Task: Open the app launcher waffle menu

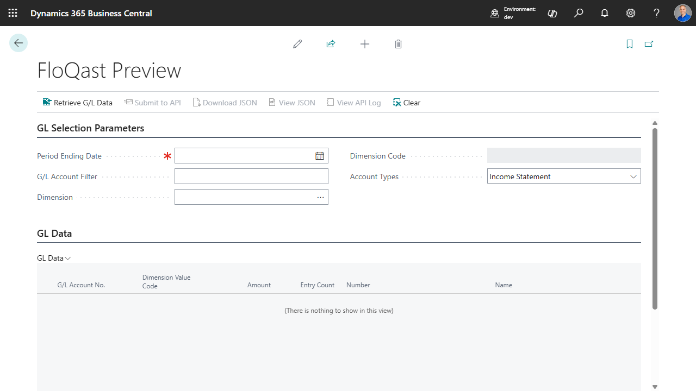Action: (13, 13)
